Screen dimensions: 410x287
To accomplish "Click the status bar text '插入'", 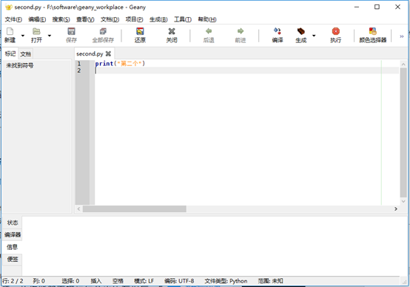I will click(96, 281).
